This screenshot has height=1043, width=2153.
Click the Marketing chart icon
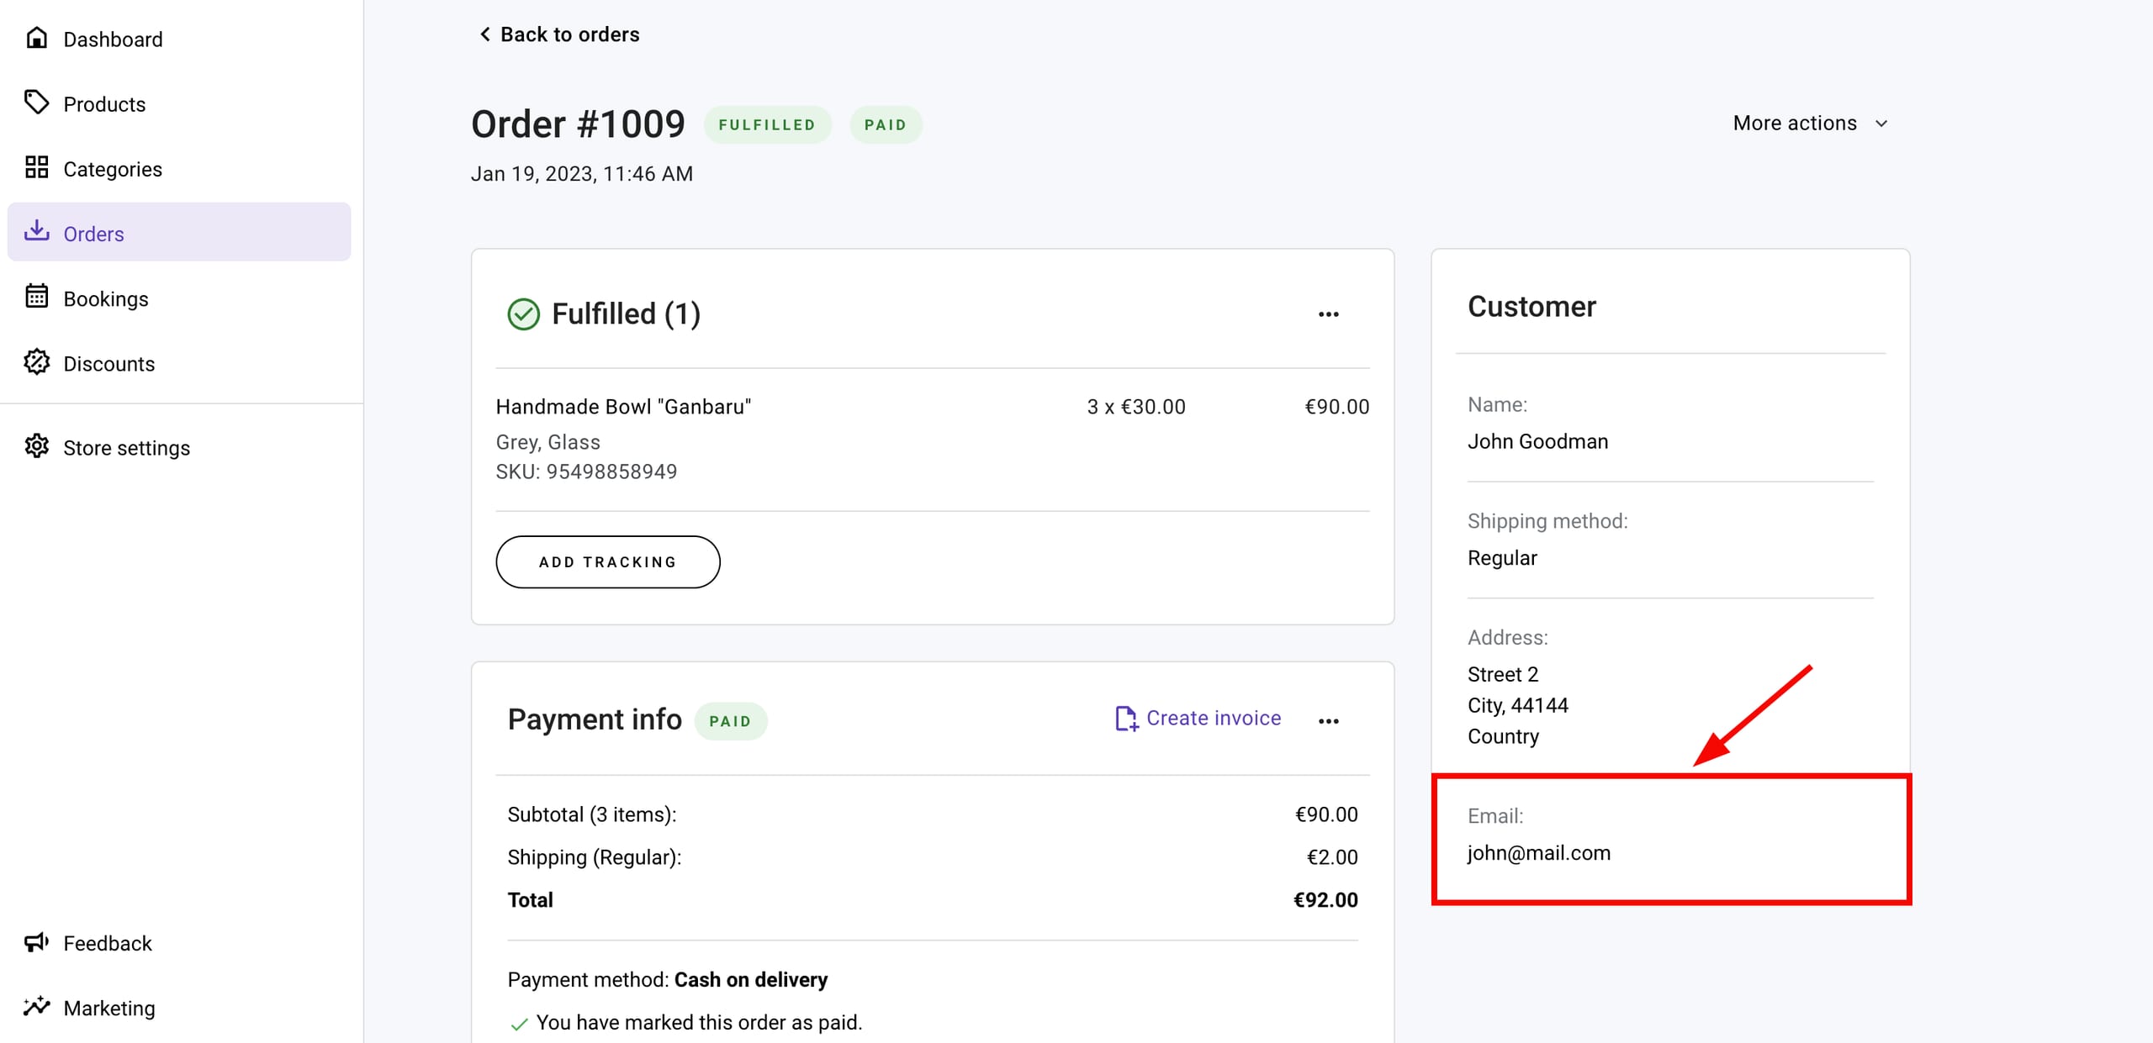(x=36, y=1006)
